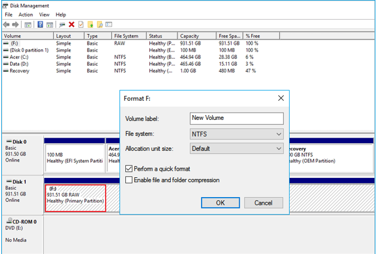Click the 15.11 GB free space cell
The height and width of the screenshot is (254, 376).
click(228, 64)
